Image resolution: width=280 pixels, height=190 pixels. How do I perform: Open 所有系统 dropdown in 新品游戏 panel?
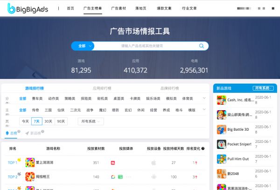263,88
